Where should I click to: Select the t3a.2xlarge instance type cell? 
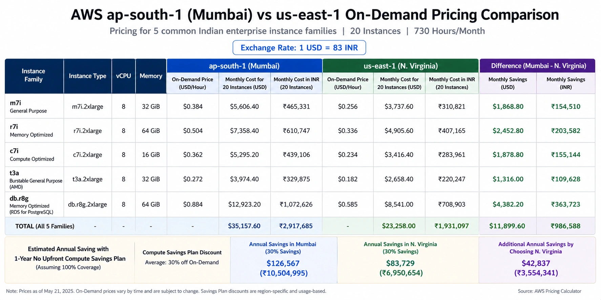87,179
